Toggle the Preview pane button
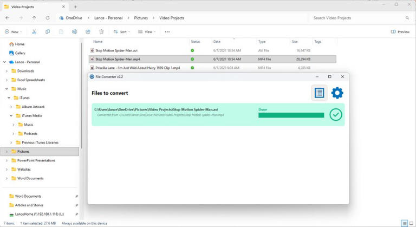 (400, 31)
